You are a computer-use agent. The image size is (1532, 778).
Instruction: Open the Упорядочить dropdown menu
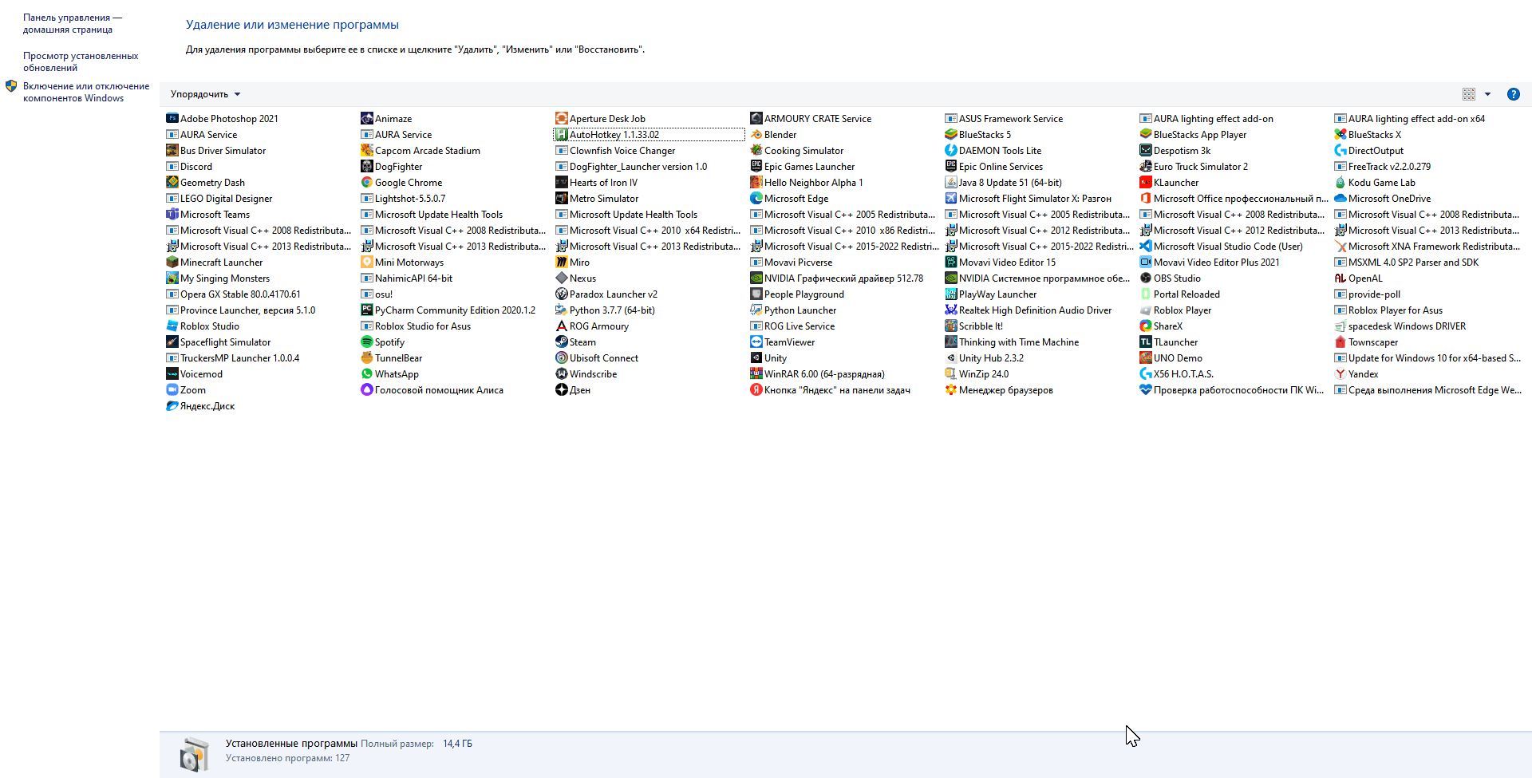(x=205, y=94)
